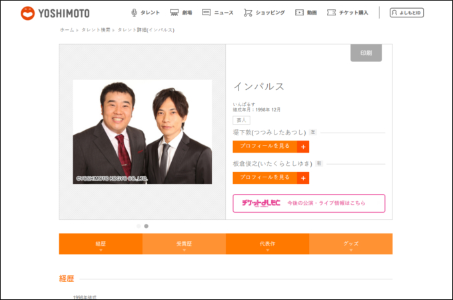Viewport: 453px width, 300px height.
Task: Click the よしもとID login button
Action: click(x=407, y=13)
